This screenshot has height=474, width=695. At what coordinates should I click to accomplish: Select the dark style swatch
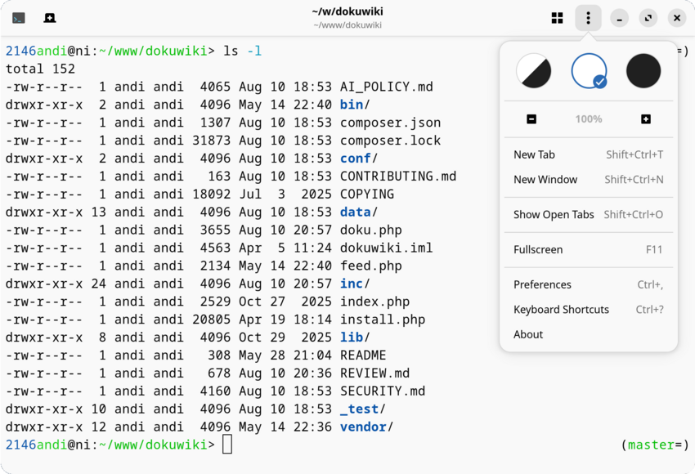click(643, 71)
